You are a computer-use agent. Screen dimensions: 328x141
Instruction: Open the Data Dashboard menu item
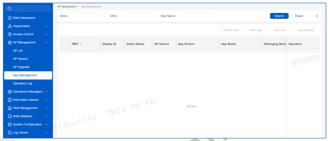(28, 18)
